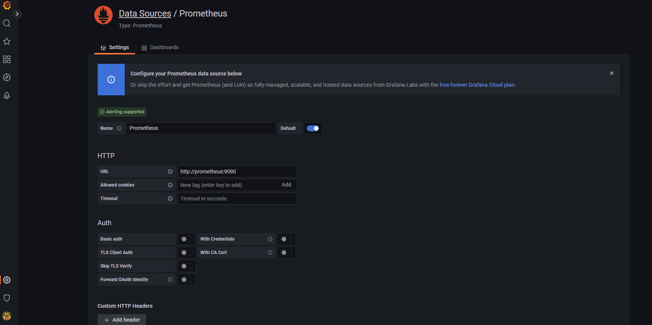Viewport: 652px width, 325px height.
Task: Enable the With CA Cert toggle
Action: [x=287, y=253]
